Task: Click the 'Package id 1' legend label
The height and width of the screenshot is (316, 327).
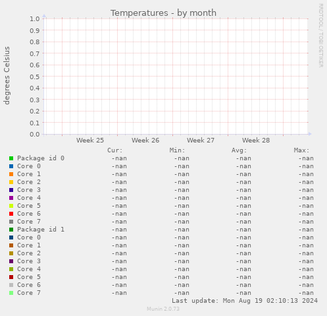Action: pos(41,230)
